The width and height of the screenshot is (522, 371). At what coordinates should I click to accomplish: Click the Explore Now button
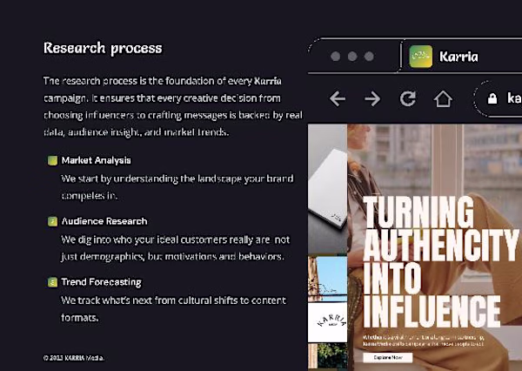pyautogui.click(x=388, y=357)
